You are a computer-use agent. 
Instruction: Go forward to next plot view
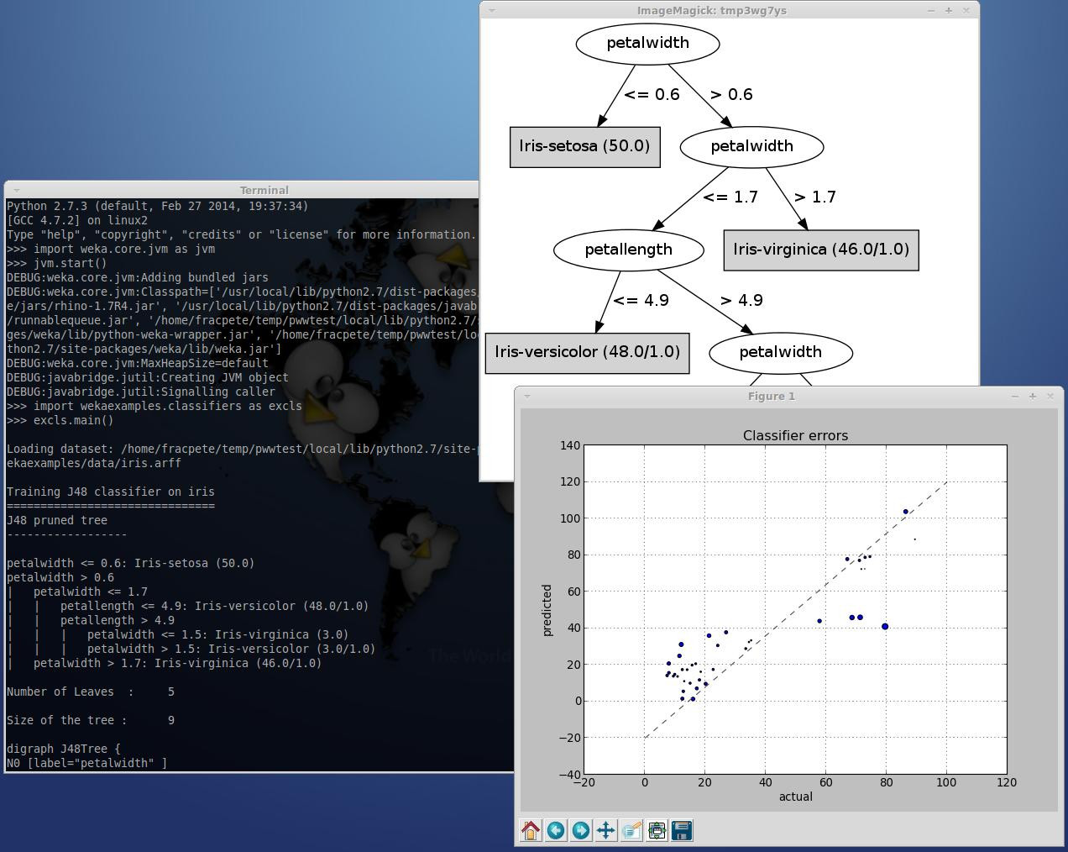click(x=581, y=831)
